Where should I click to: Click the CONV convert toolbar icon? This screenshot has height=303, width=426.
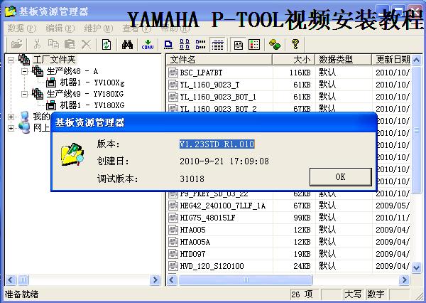pyautogui.click(x=148, y=45)
